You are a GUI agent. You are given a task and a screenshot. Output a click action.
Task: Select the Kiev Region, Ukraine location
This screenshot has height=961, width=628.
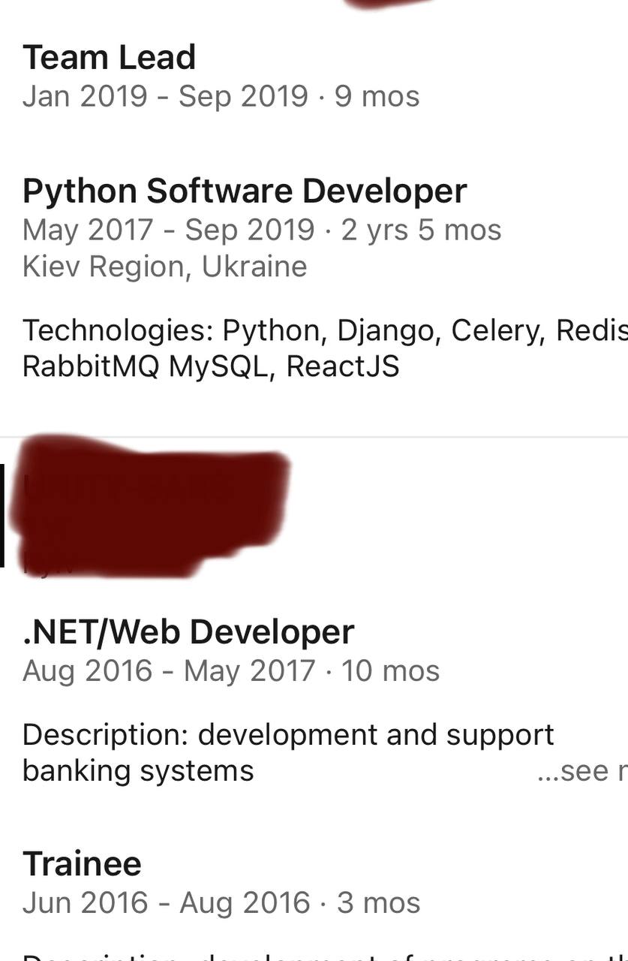(165, 267)
